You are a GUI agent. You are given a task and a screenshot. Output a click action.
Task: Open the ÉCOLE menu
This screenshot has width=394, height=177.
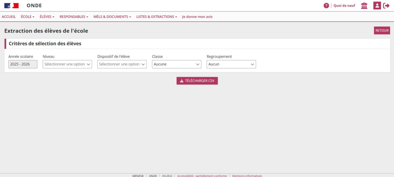(28, 17)
